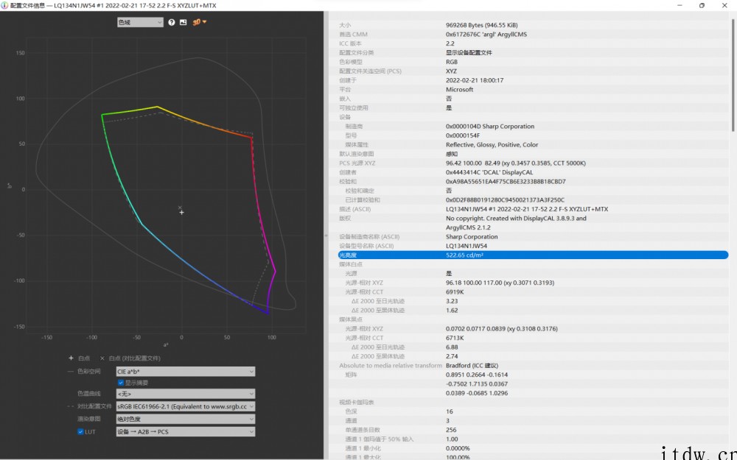Open the 3D view dropdown icon
The image size is (737, 460).
(x=199, y=22)
